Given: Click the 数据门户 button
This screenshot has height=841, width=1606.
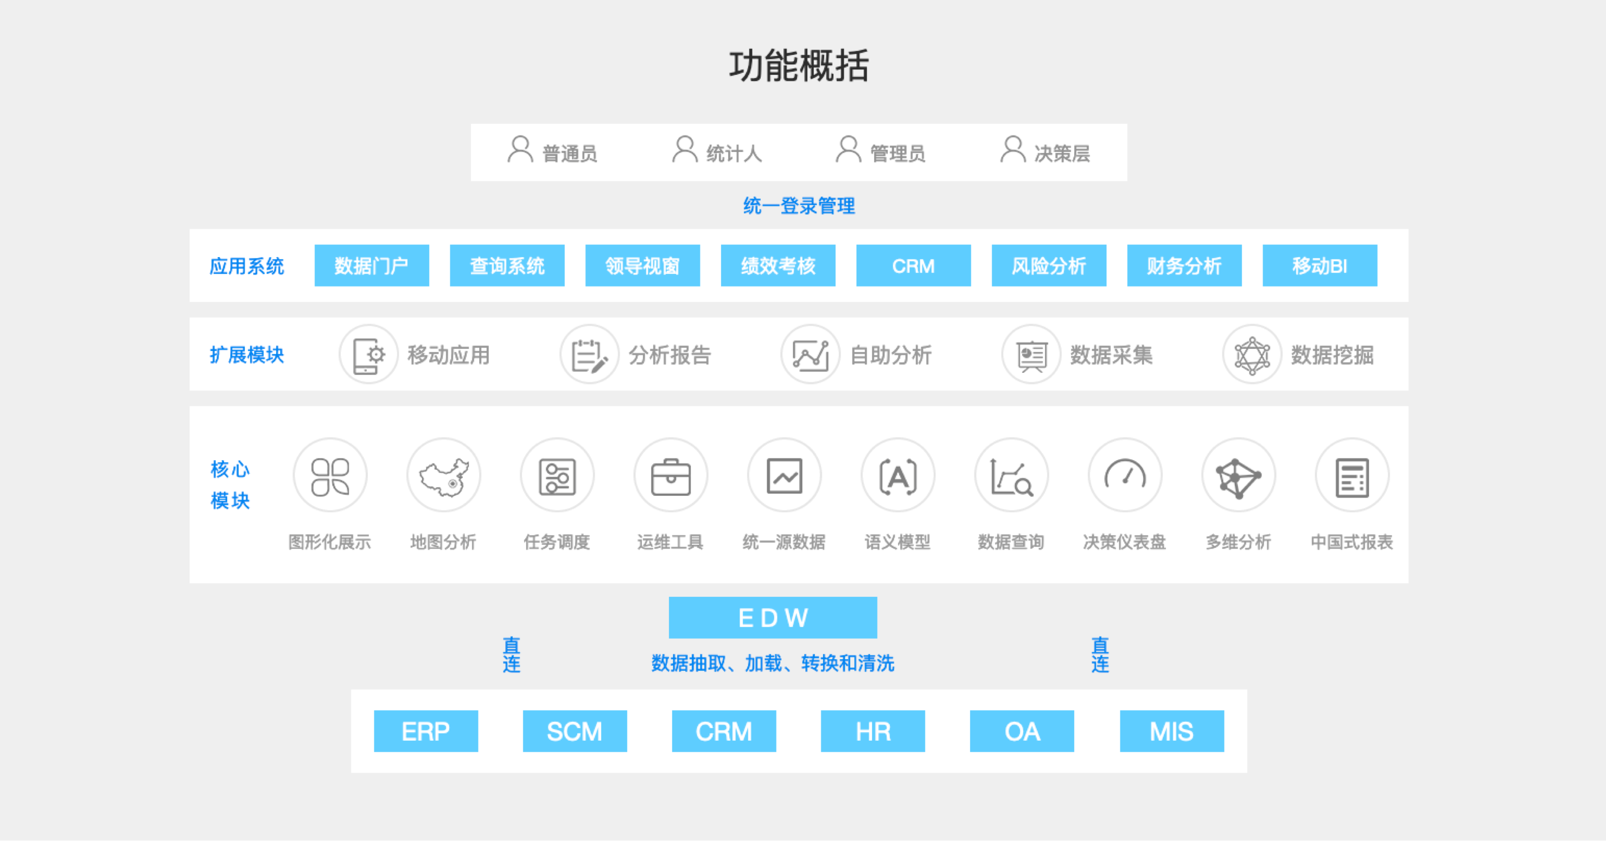Looking at the screenshot, I should pyautogui.click(x=372, y=265).
